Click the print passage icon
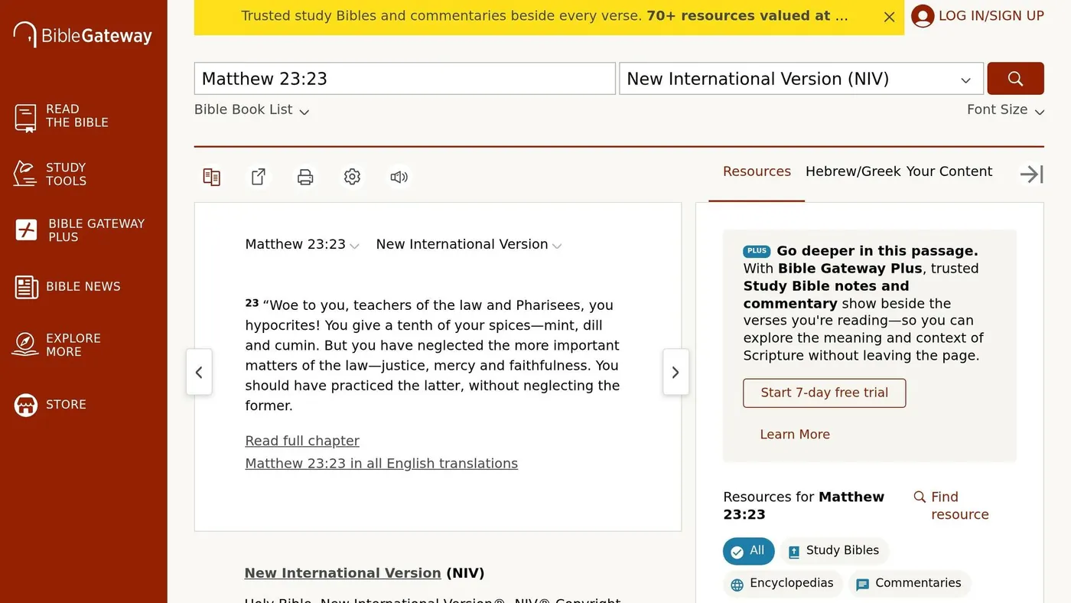Image resolution: width=1071 pixels, height=603 pixels. 305,177
